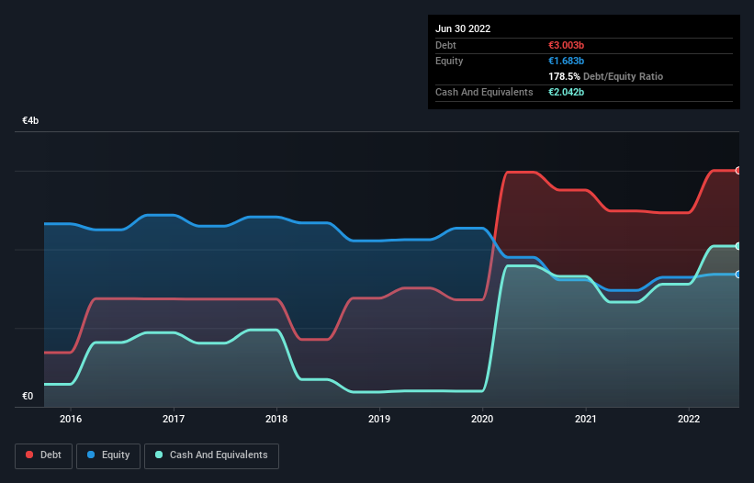Toggle the Debt series legend button
The width and height of the screenshot is (754, 483).
pos(43,455)
